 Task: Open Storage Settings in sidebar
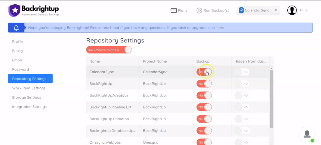[x=27, y=97]
